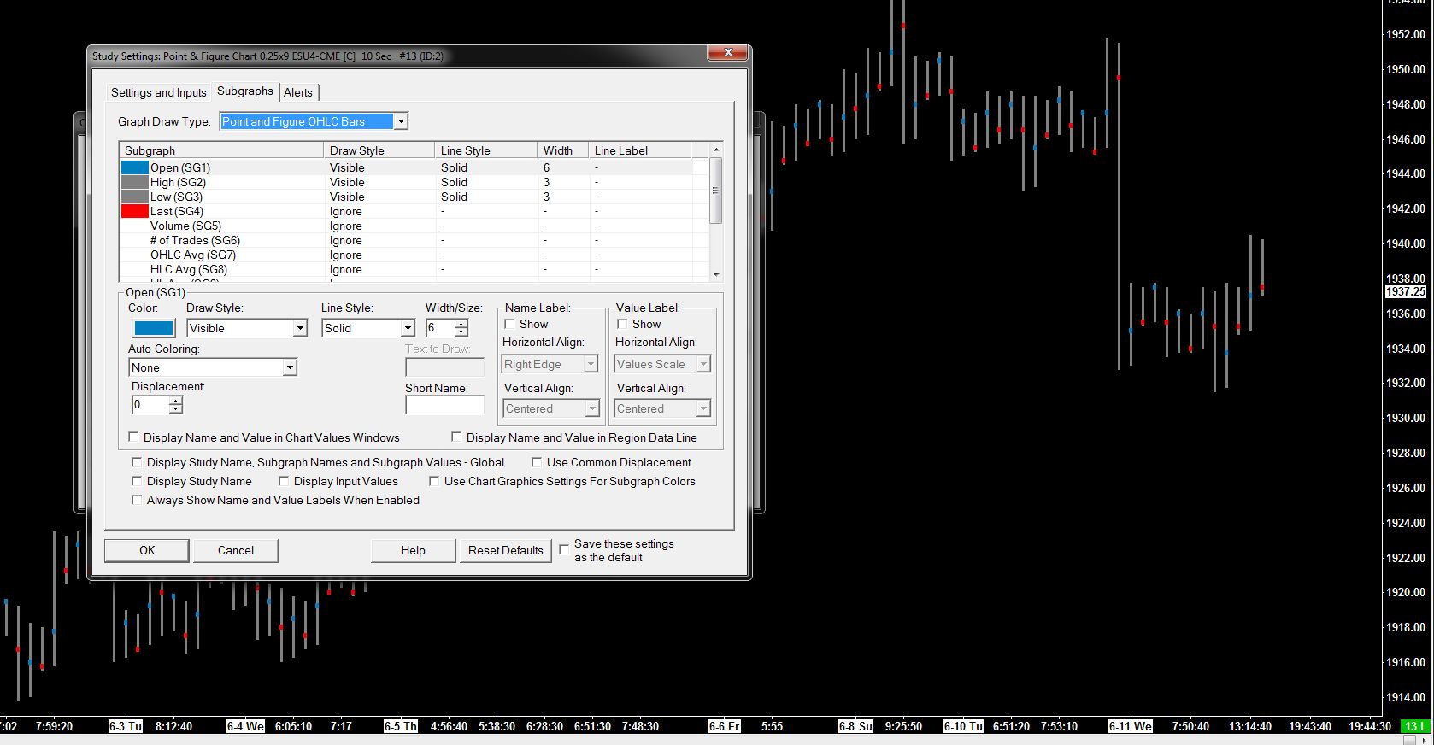Open the Alerts tab
The width and height of the screenshot is (1434, 745).
pyautogui.click(x=298, y=92)
